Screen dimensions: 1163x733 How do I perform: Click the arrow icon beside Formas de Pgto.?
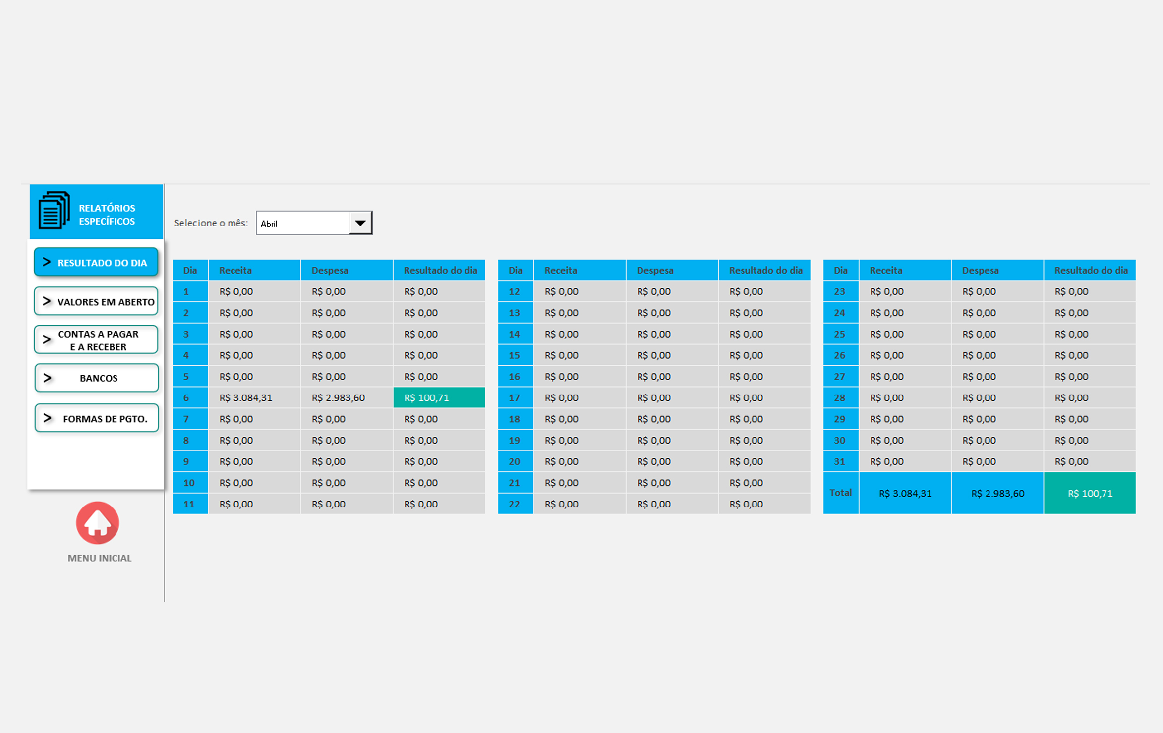coord(47,418)
